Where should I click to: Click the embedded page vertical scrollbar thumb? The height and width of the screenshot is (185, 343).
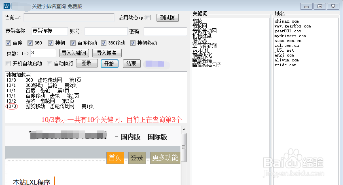click(184, 147)
